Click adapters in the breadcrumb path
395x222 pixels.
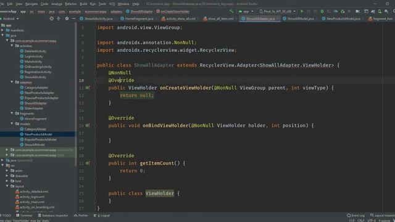coord(117,11)
